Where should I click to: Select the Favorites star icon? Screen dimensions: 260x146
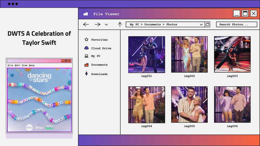tap(86, 39)
